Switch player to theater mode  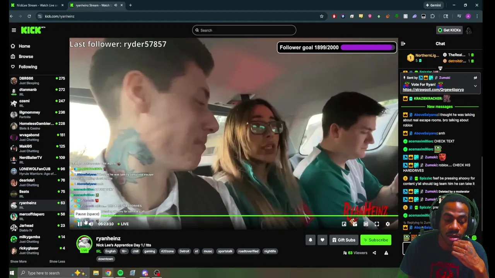tap(366, 224)
